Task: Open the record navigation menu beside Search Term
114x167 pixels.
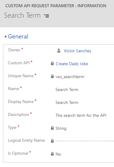Action: pos(46,16)
